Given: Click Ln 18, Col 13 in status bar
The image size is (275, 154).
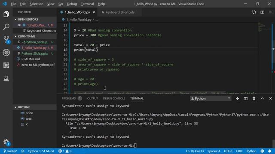Looking at the screenshot, I should [195, 151].
